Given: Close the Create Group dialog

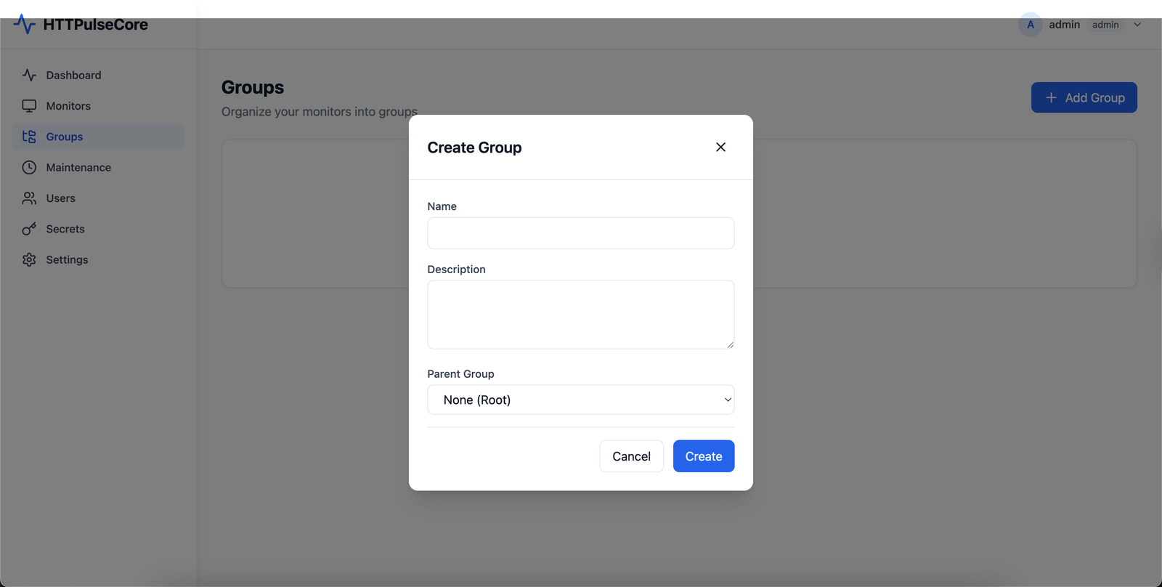Looking at the screenshot, I should tap(720, 147).
